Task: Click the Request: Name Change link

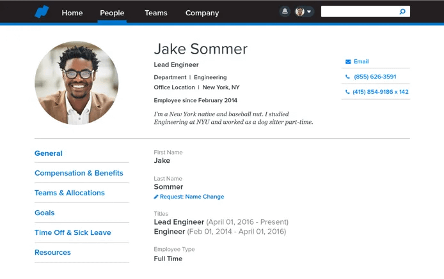Action: coord(192,197)
